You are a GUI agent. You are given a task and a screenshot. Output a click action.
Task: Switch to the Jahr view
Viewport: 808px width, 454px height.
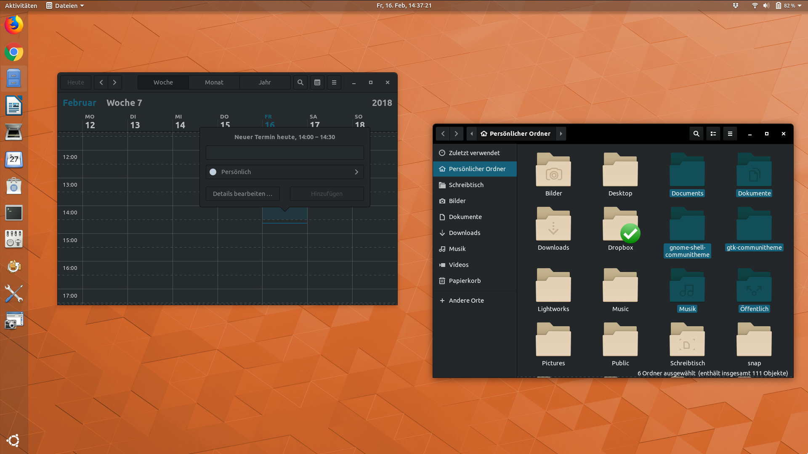pos(265,82)
